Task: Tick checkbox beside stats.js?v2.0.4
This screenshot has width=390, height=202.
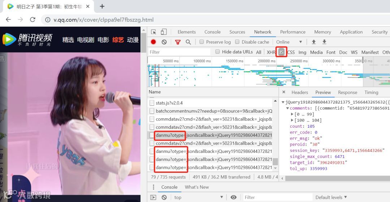Action: (x=152, y=103)
